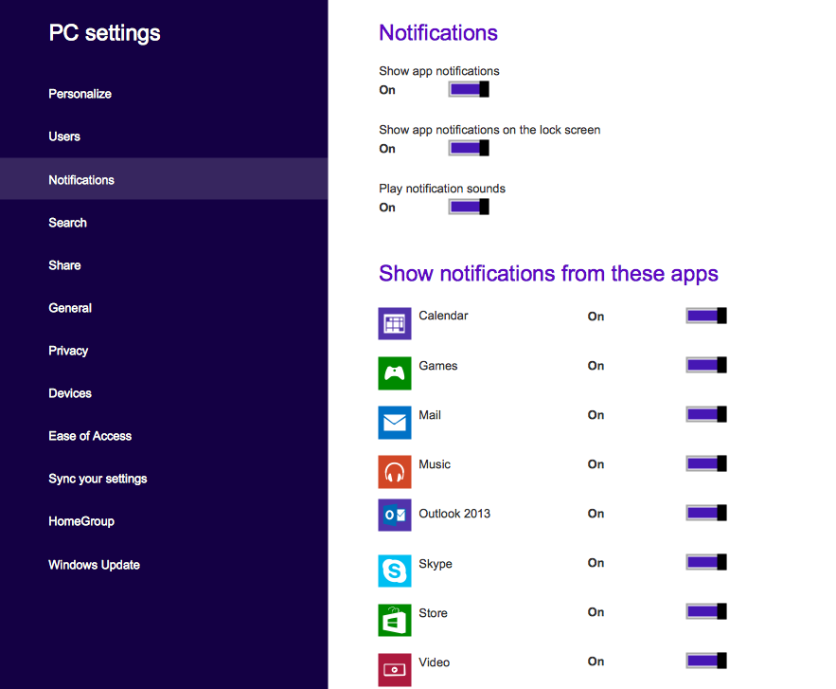Click the Music headphones icon

coord(395,471)
